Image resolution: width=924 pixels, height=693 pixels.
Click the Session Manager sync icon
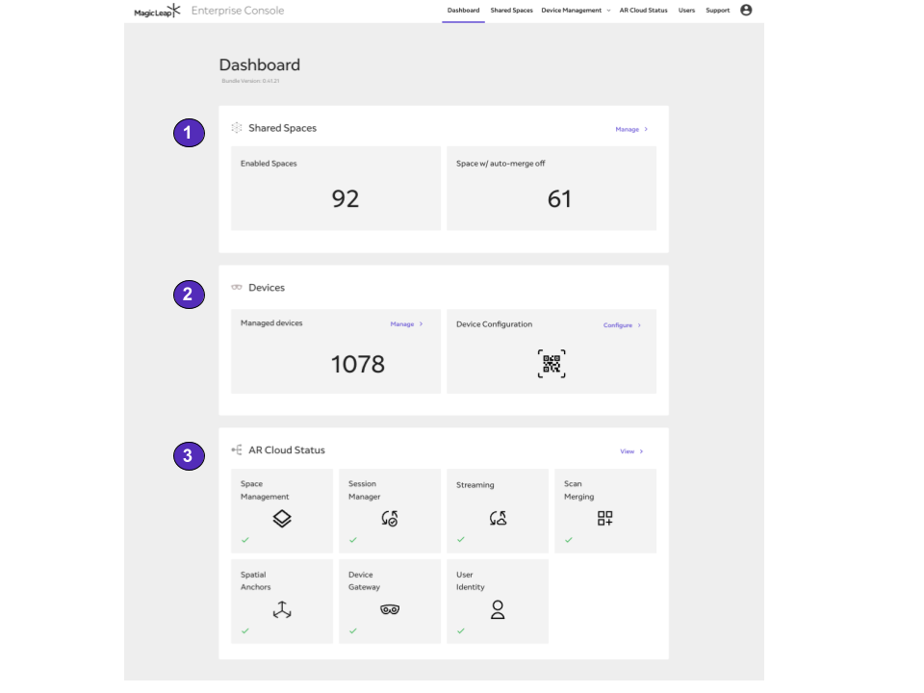pos(390,519)
